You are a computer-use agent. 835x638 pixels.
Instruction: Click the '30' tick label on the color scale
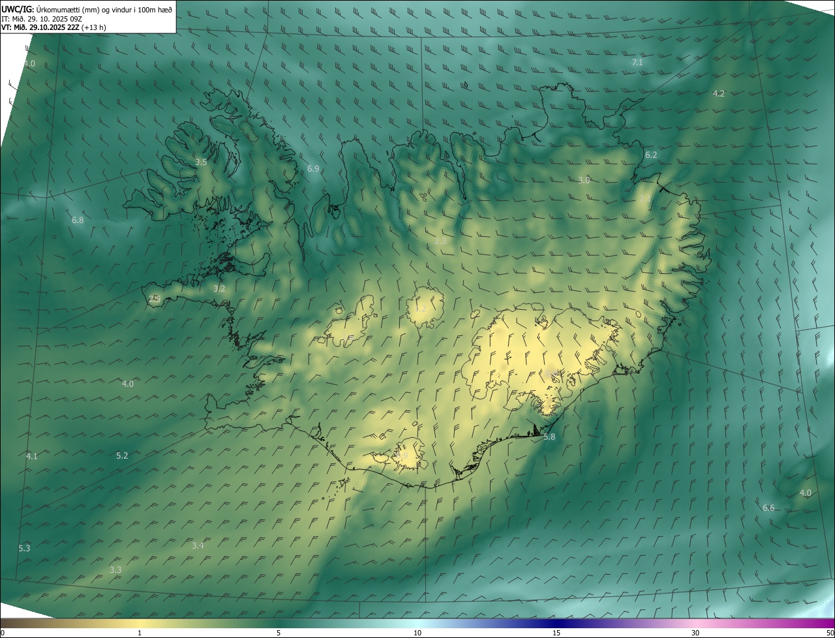(x=695, y=633)
